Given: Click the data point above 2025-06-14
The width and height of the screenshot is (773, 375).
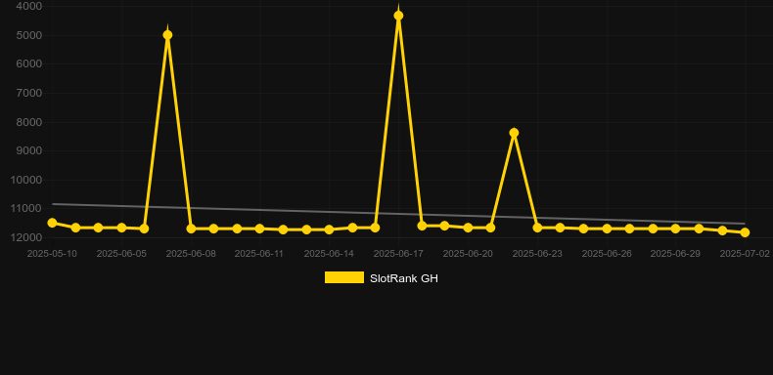Looking at the screenshot, I should pos(329,229).
